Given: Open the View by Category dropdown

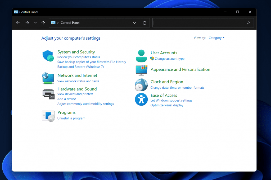Looking at the screenshot, I should pos(216,38).
